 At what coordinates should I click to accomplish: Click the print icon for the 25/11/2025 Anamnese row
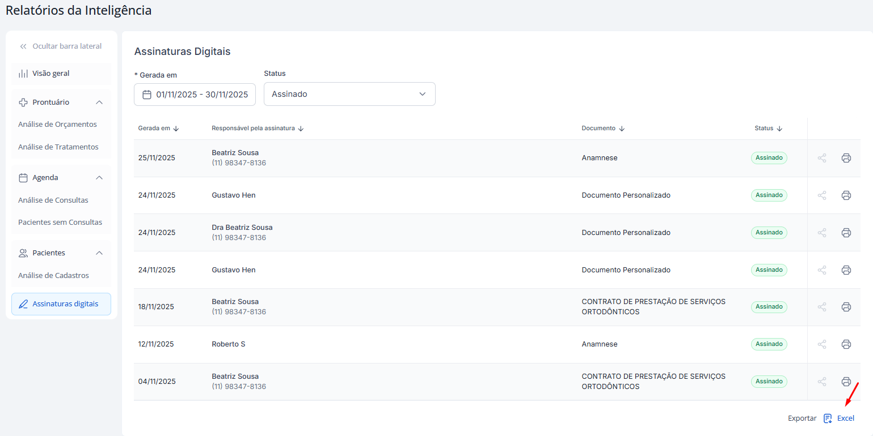pos(846,158)
